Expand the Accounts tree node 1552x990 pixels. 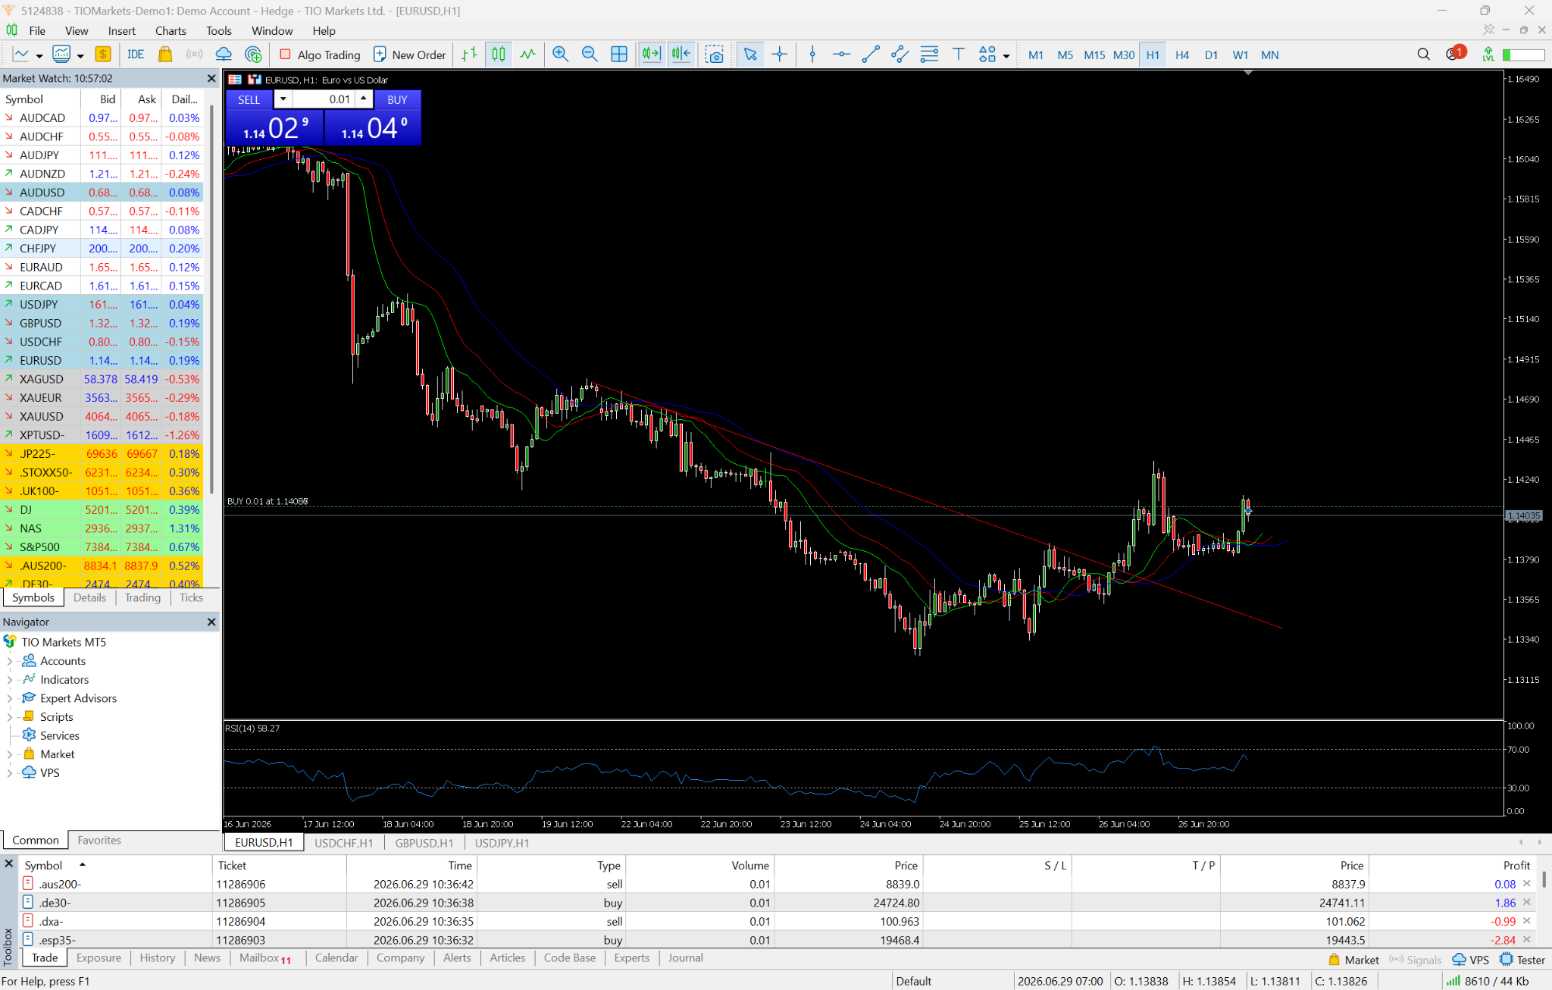(x=10, y=661)
